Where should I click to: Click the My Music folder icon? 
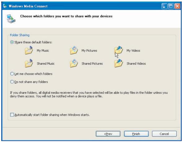click(29, 50)
